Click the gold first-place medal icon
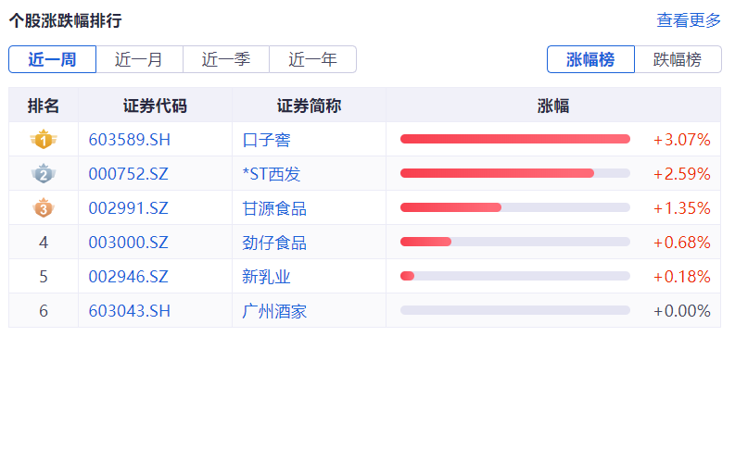This screenshot has width=735, height=474. [x=43, y=140]
